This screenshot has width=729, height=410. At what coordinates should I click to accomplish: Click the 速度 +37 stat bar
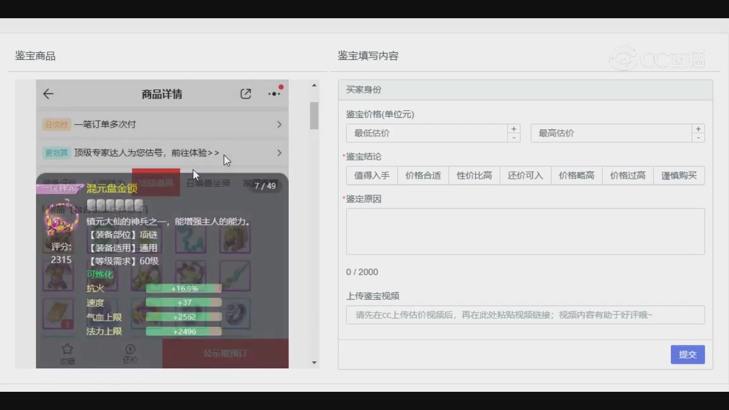(184, 303)
